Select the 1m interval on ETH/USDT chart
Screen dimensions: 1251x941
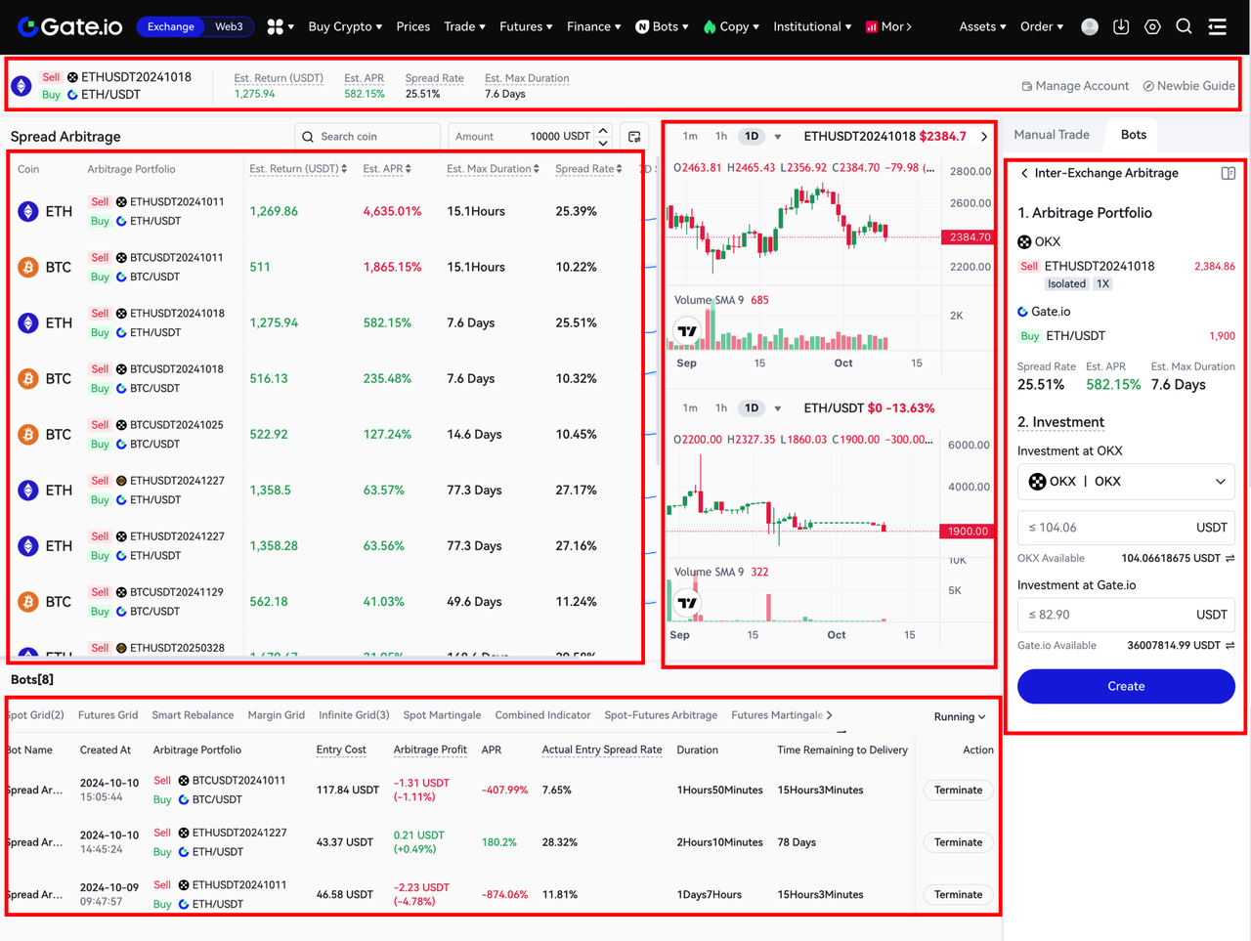(690, 407)
